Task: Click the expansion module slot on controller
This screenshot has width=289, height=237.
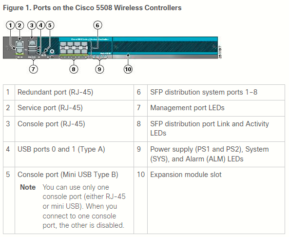Action: tap(165, 47)
